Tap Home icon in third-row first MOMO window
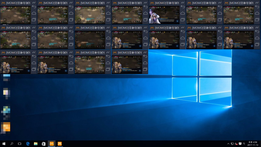Screen dimensions: 261x147 tap(34, 63)
